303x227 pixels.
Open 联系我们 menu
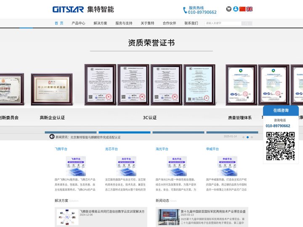tap(191, 23)
